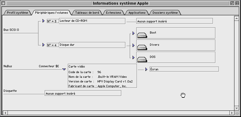Click the vertical scrollbar down arrow
The height and width of the screenshot is (117, 241).
click(237, 108)
